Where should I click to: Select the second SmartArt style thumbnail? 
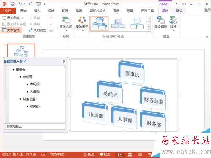point(118,24)
